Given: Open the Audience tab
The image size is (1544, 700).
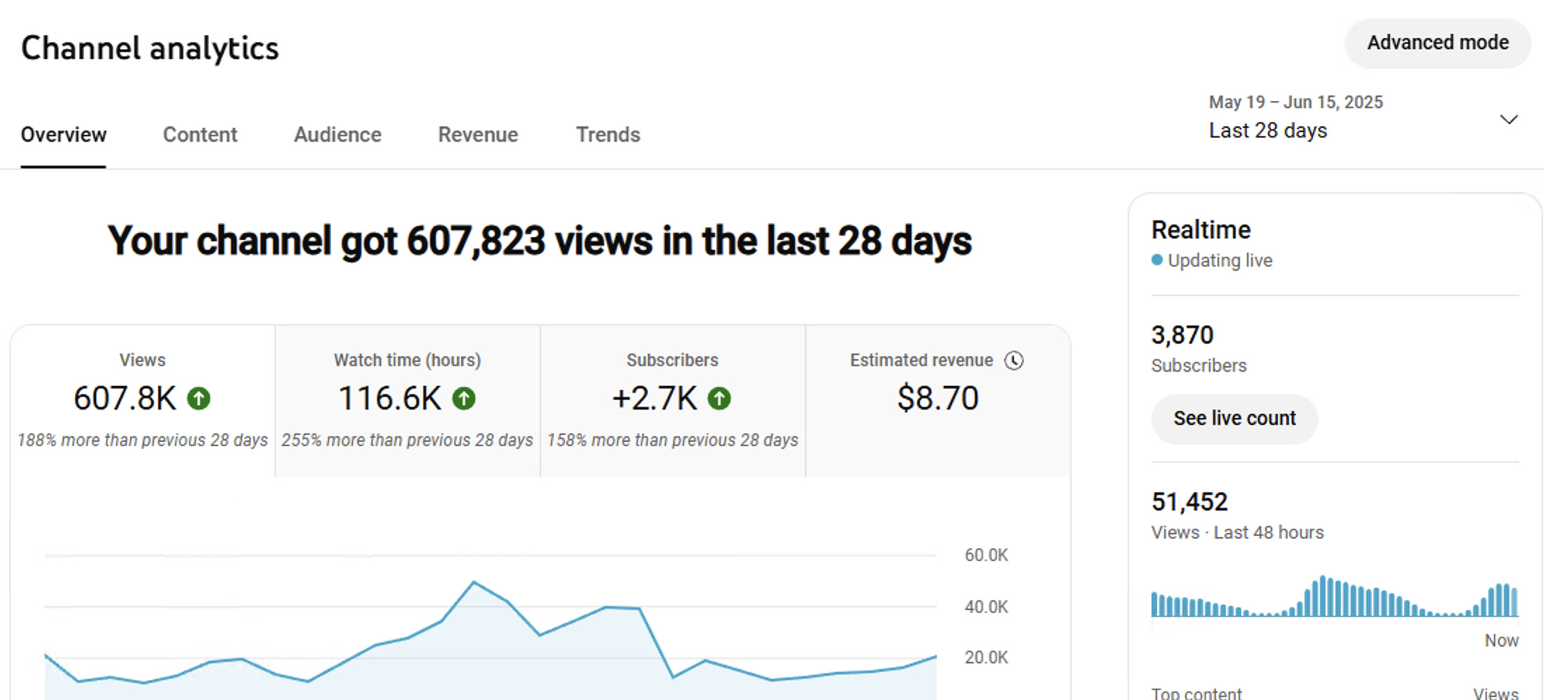Looking at the screenshot, I should 338,135.
